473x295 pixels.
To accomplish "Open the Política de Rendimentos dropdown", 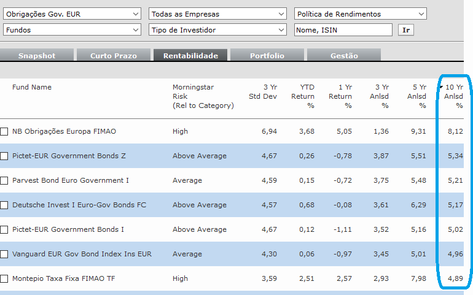I will point(361,14).
